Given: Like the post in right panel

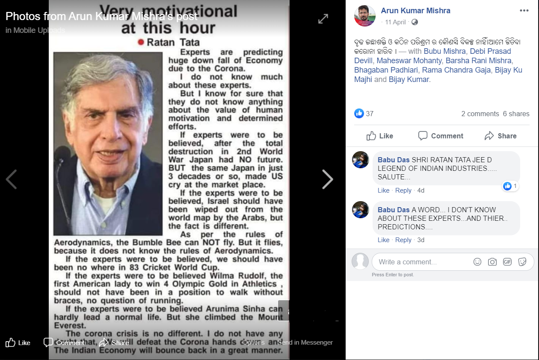Looking at the screenshot, I should (380, 136).
